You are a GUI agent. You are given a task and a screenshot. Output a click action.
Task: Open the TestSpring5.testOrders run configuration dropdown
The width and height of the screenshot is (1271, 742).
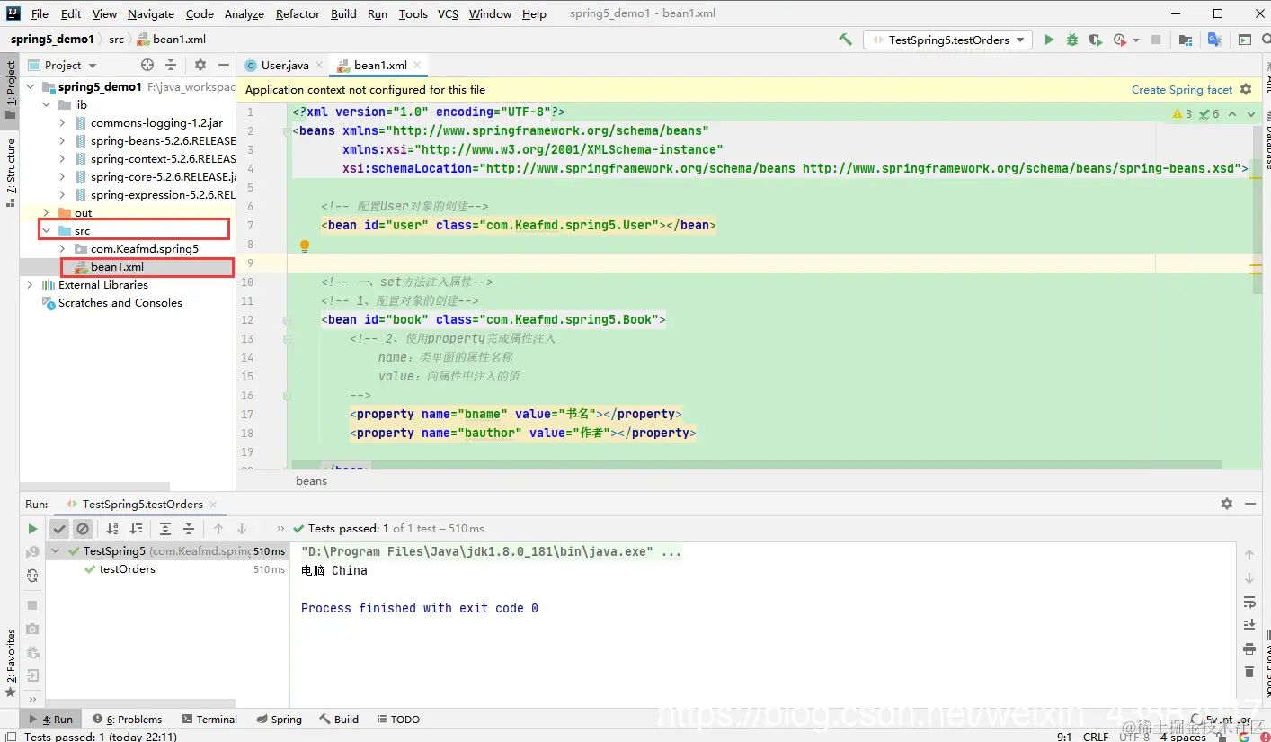(947, 40)
